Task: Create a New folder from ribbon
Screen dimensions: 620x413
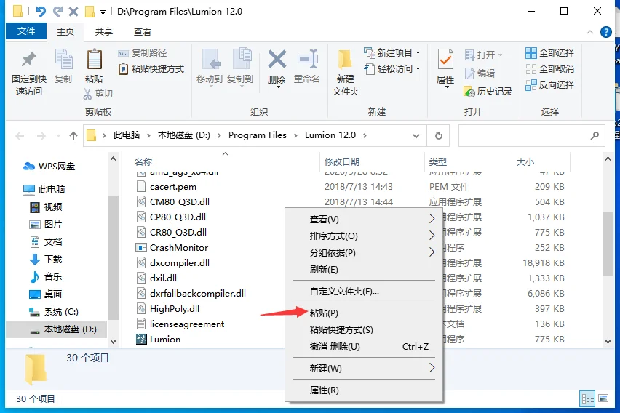Action: click(x=345, y=73)
